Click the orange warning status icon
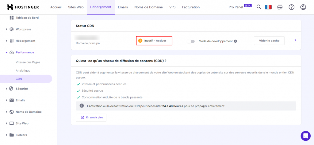Image resolution: width=314 pixels, height=145 pixels. click(140, 41)
